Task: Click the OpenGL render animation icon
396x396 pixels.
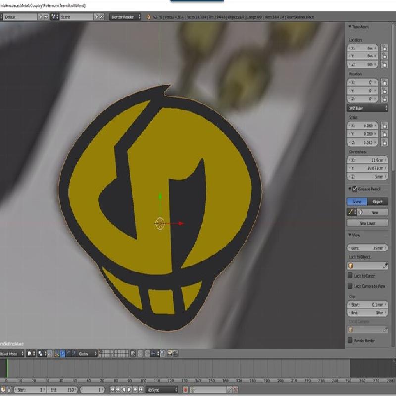Action: pos(176,354)
